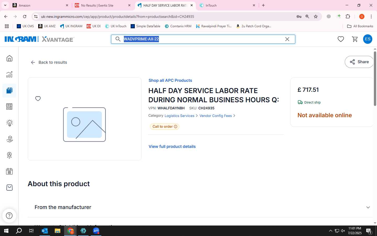Bookmark this page with the star icon
The height and width of the screenshot is (236, 377).
pyautogui.click(x=316, y=17)
